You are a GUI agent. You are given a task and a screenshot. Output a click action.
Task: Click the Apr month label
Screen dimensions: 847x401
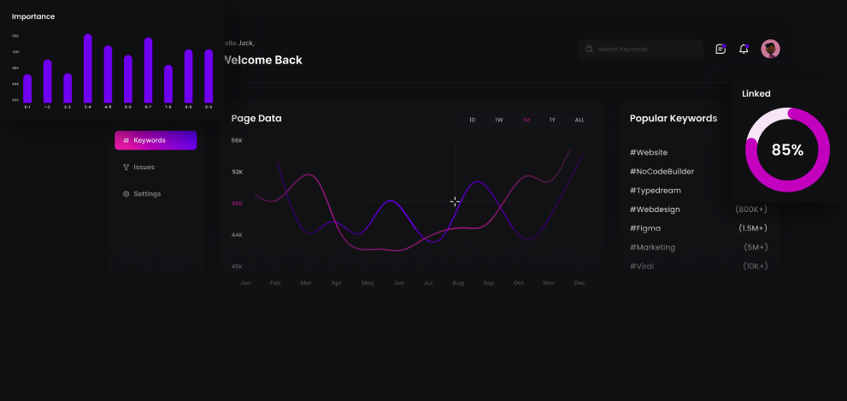tap(337, 283)
